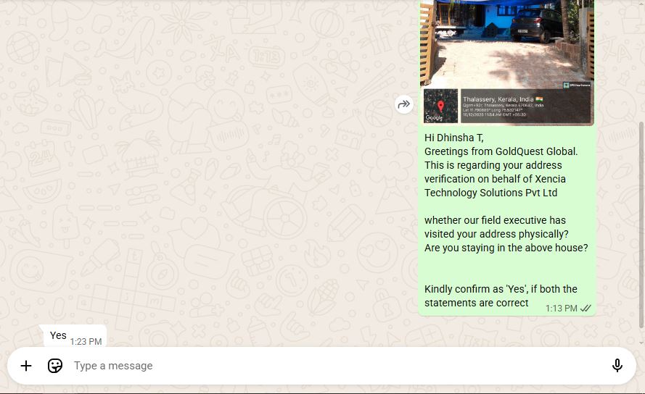Open the emoji and sticker picker

tap(55, 366)
